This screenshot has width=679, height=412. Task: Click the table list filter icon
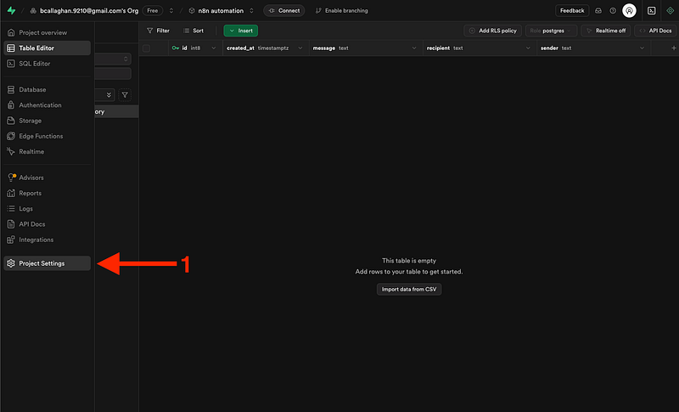tap(125, 95)
